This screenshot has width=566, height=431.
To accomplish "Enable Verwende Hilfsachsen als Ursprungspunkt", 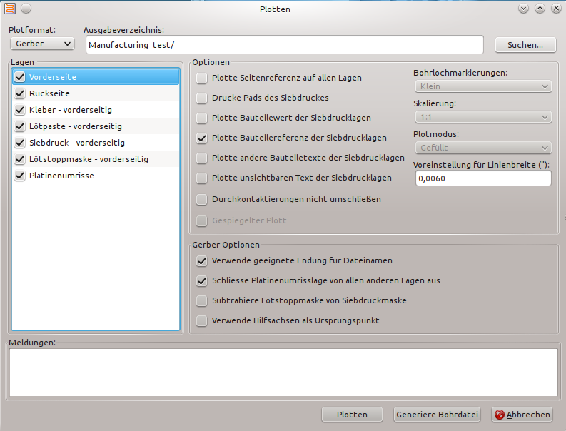I will tap(201, 320).
